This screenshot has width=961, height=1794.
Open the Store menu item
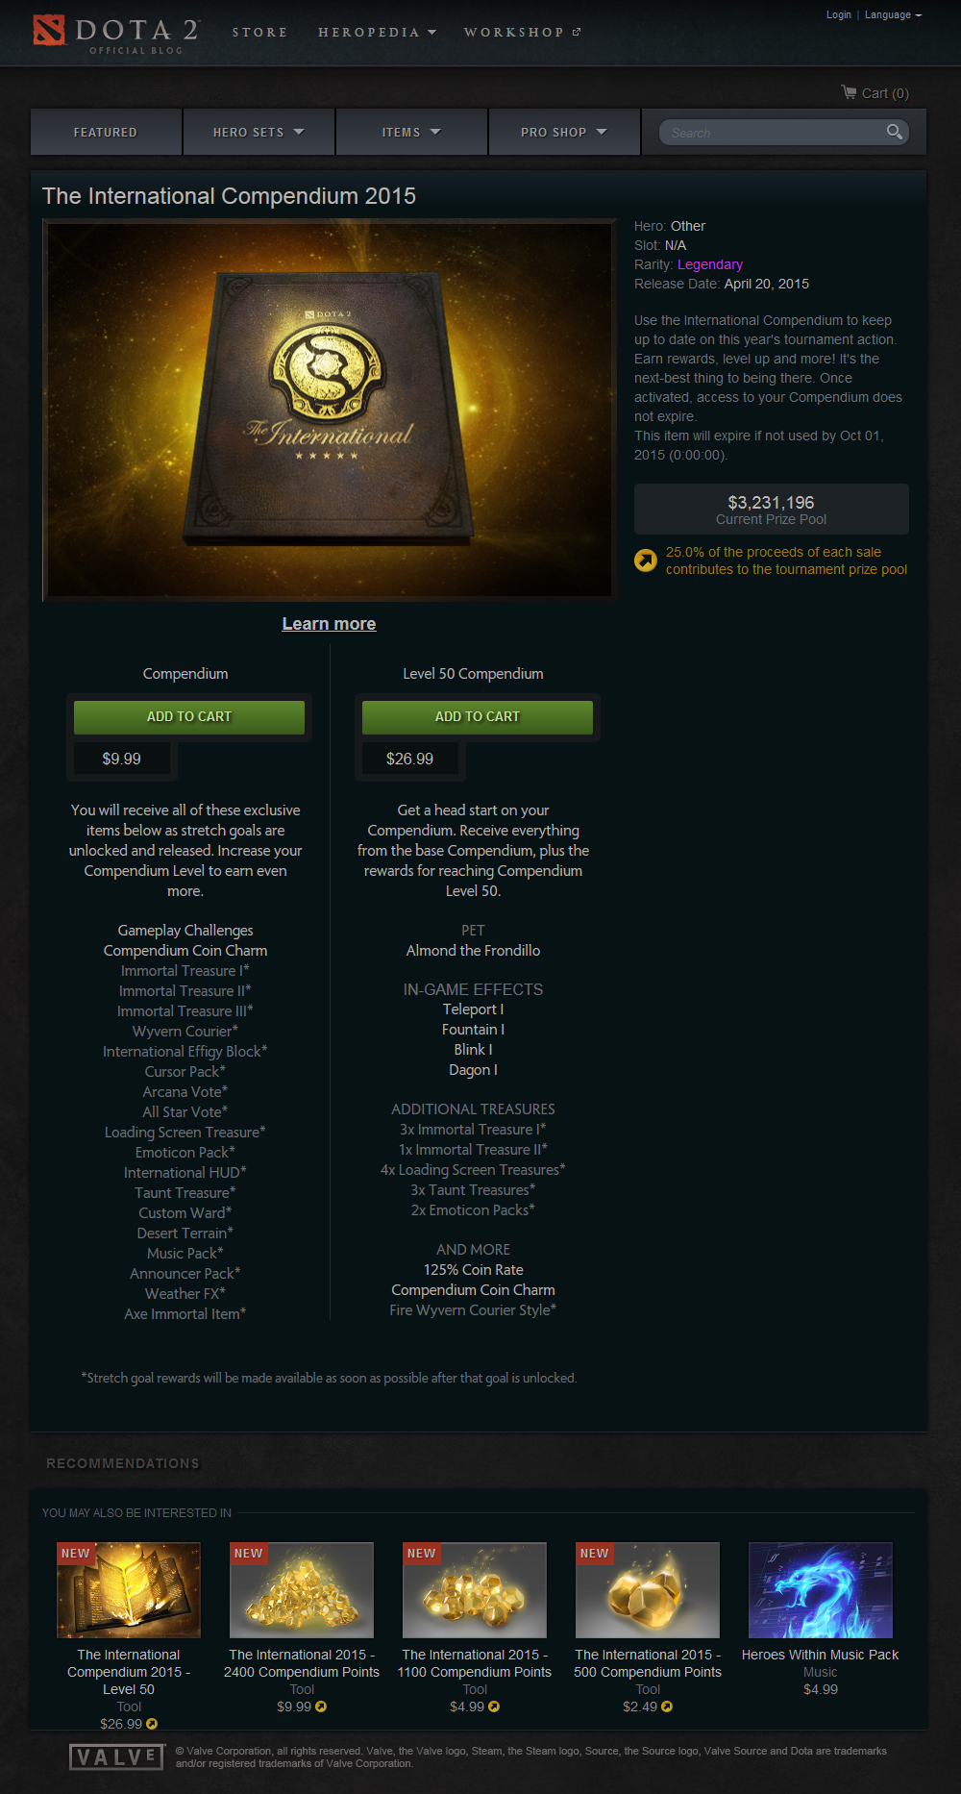(259, 32)
